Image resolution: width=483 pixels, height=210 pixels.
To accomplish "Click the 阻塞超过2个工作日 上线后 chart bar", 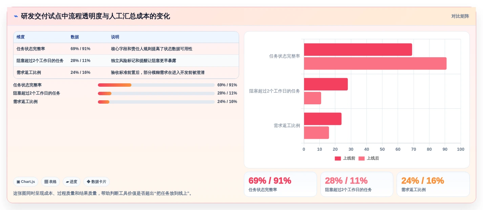I will click(313, 98).
